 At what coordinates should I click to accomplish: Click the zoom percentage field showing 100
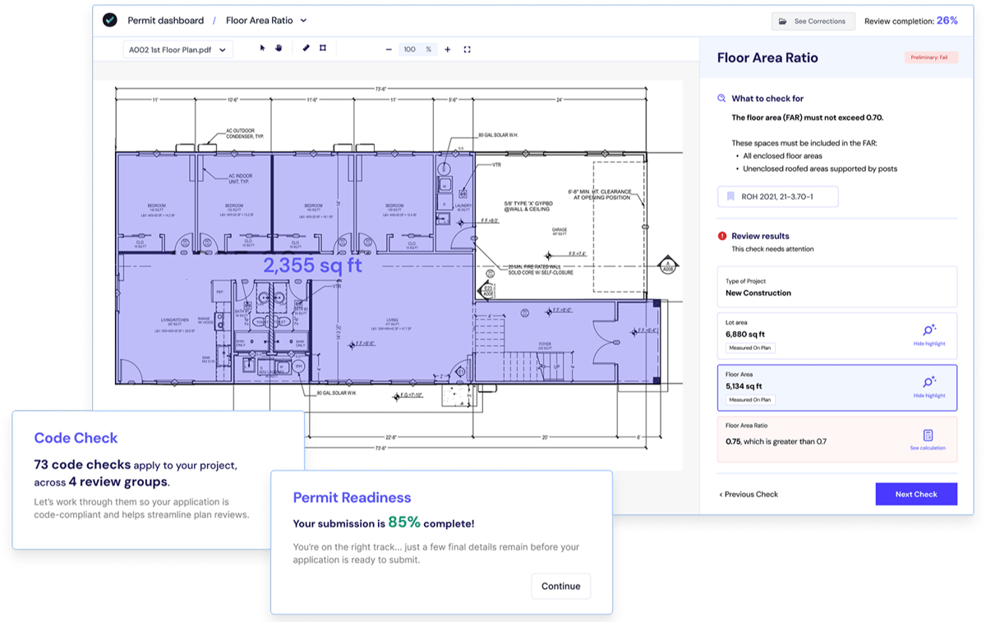click(418, 49)
